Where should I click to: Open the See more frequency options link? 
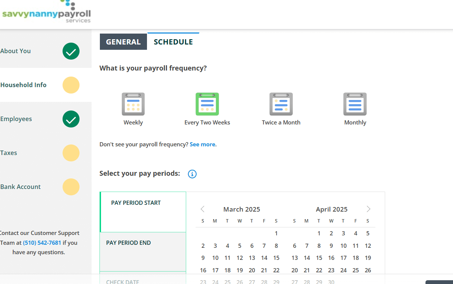pos(202,144)
